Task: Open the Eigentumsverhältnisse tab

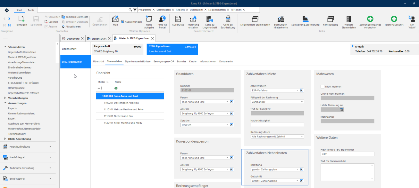Action: pos(138,61)
